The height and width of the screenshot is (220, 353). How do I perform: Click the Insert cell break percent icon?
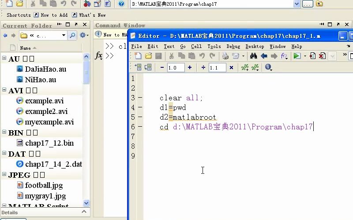tap(245, 67)
